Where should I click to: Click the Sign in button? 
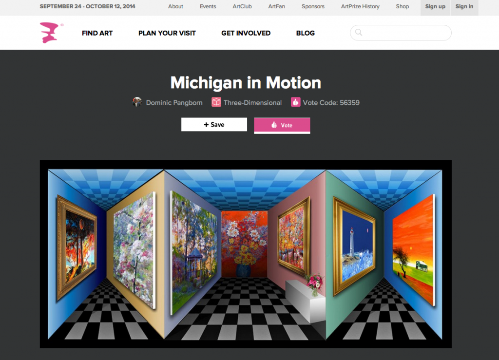[x=464, y=7]
